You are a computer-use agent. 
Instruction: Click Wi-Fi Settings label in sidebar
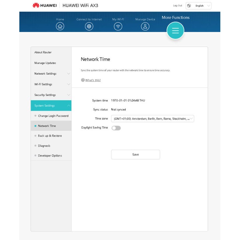43,84
